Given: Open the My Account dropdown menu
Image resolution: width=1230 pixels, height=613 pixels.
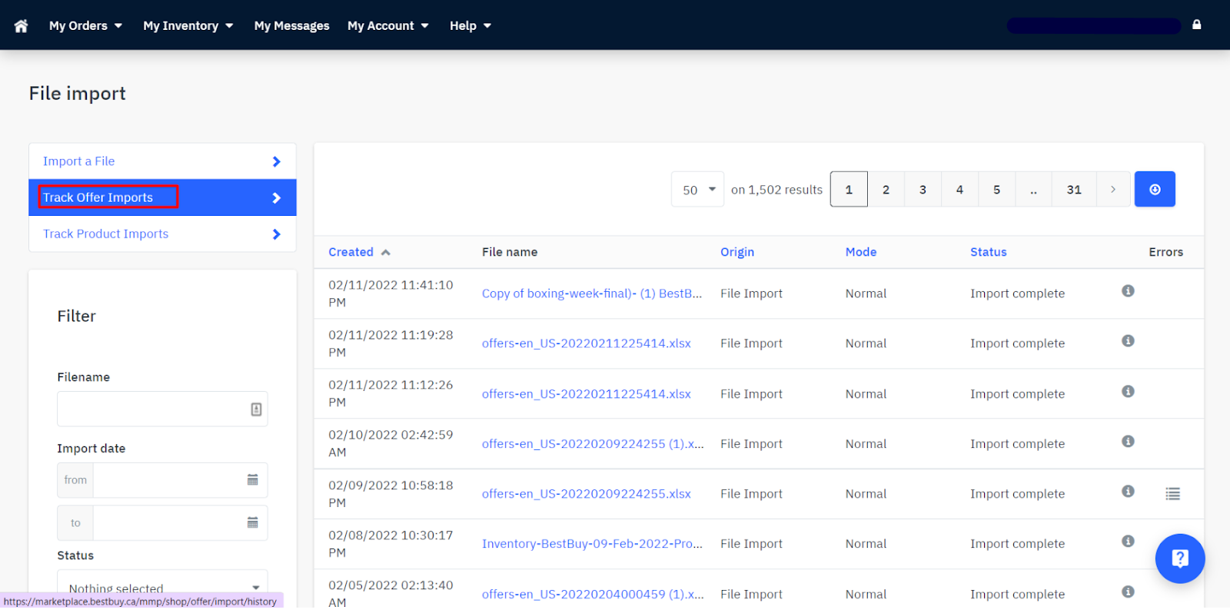Looking at the screenshot, I should click(388, 26).
